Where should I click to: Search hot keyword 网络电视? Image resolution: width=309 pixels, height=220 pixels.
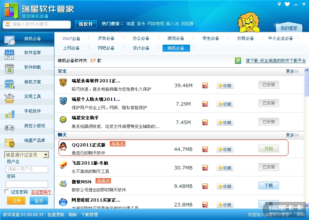coord(156,24)
